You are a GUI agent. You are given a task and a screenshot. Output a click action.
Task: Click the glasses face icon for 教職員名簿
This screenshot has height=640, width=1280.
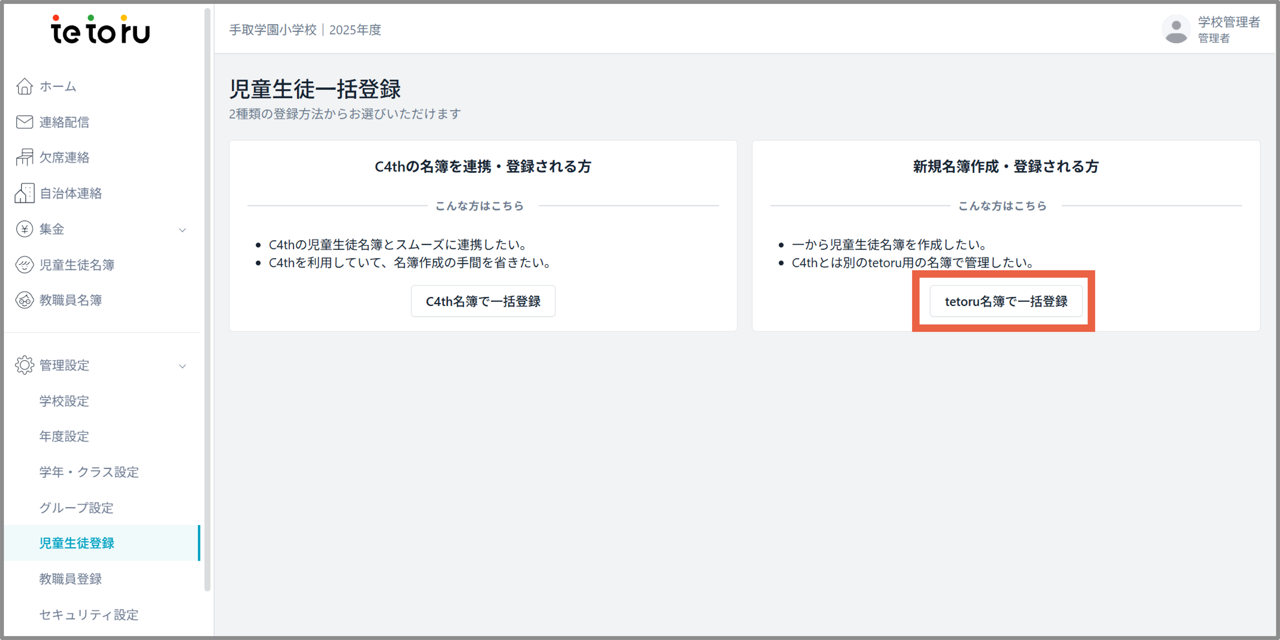24,300
